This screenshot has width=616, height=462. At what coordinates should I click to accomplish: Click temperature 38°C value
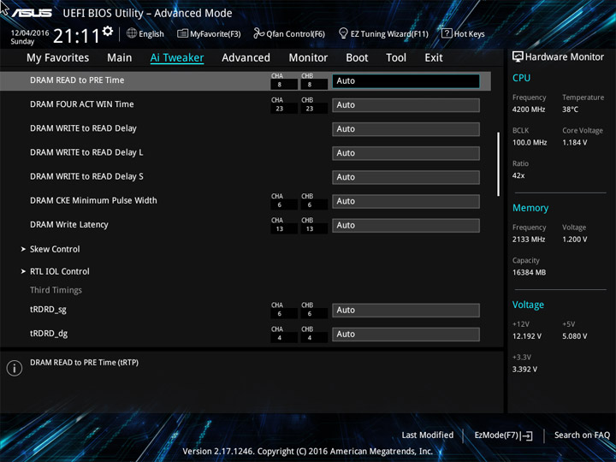pos(570,110)
